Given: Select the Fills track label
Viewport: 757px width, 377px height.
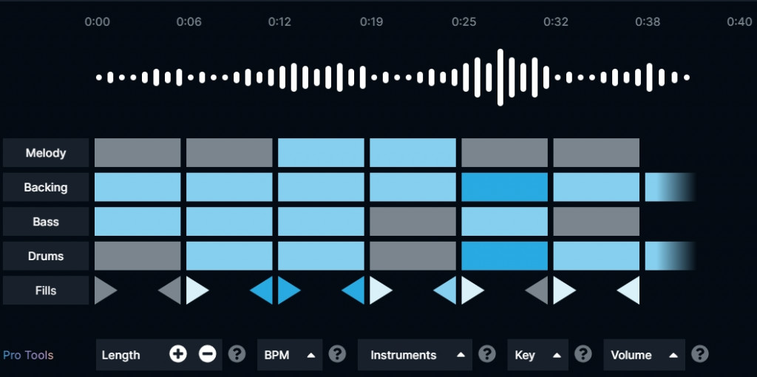Looking at the screenshot, I should pyautogui.click(x=46, y=290).
